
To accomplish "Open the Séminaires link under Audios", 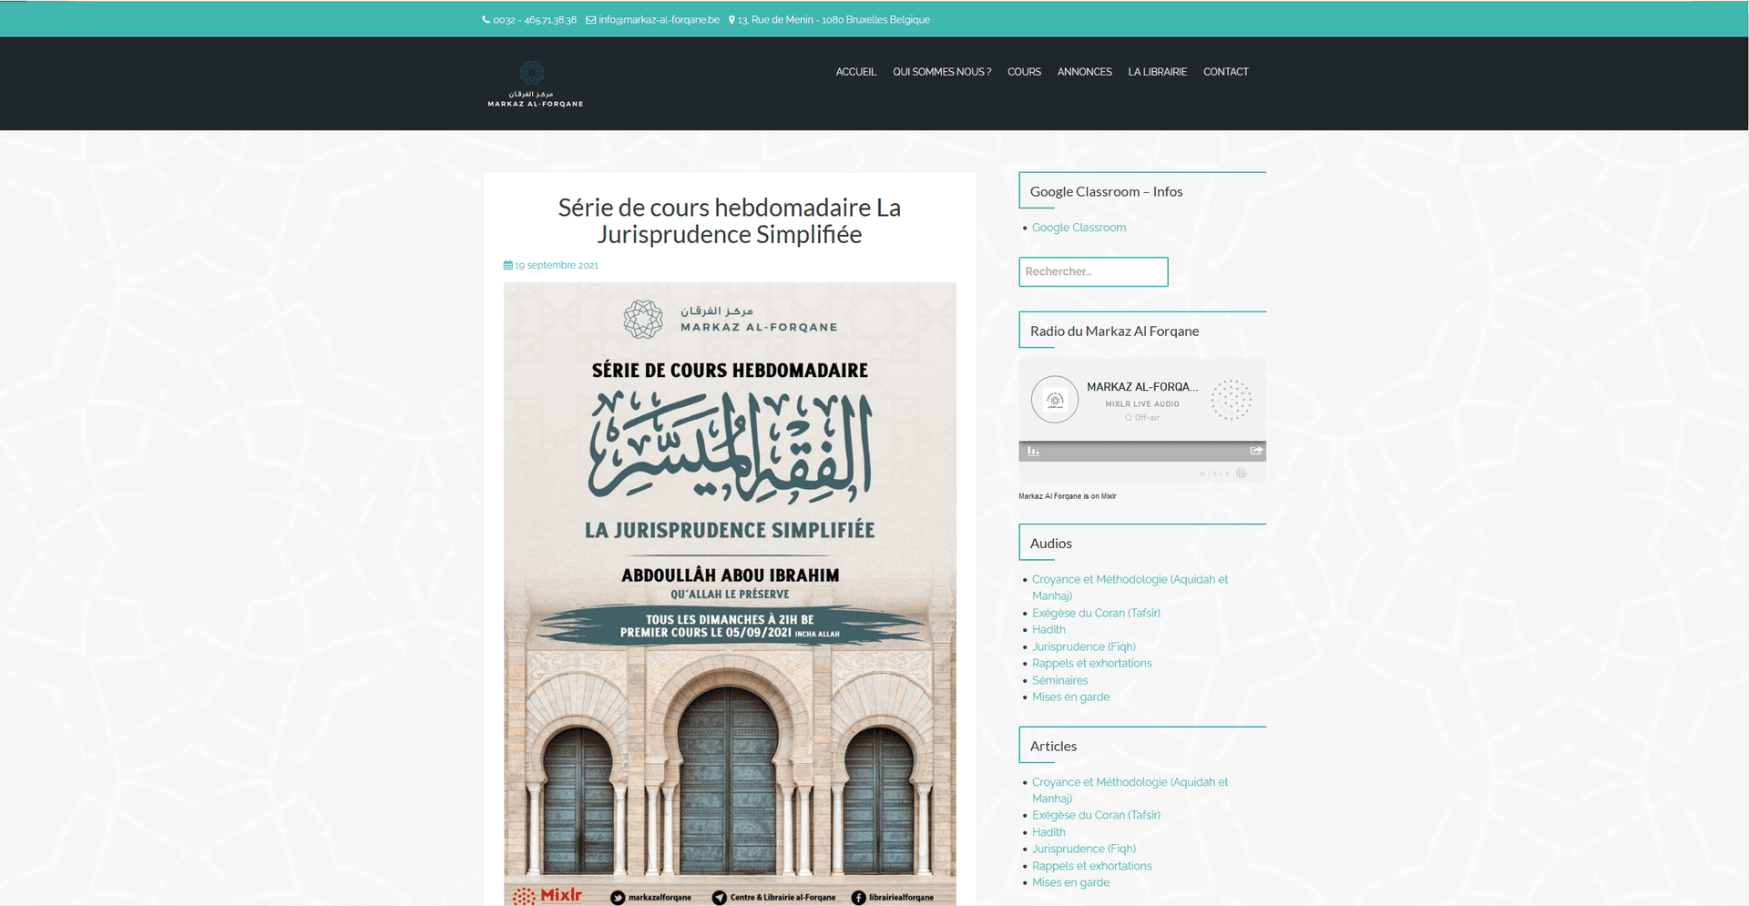I will (1060, 680).
